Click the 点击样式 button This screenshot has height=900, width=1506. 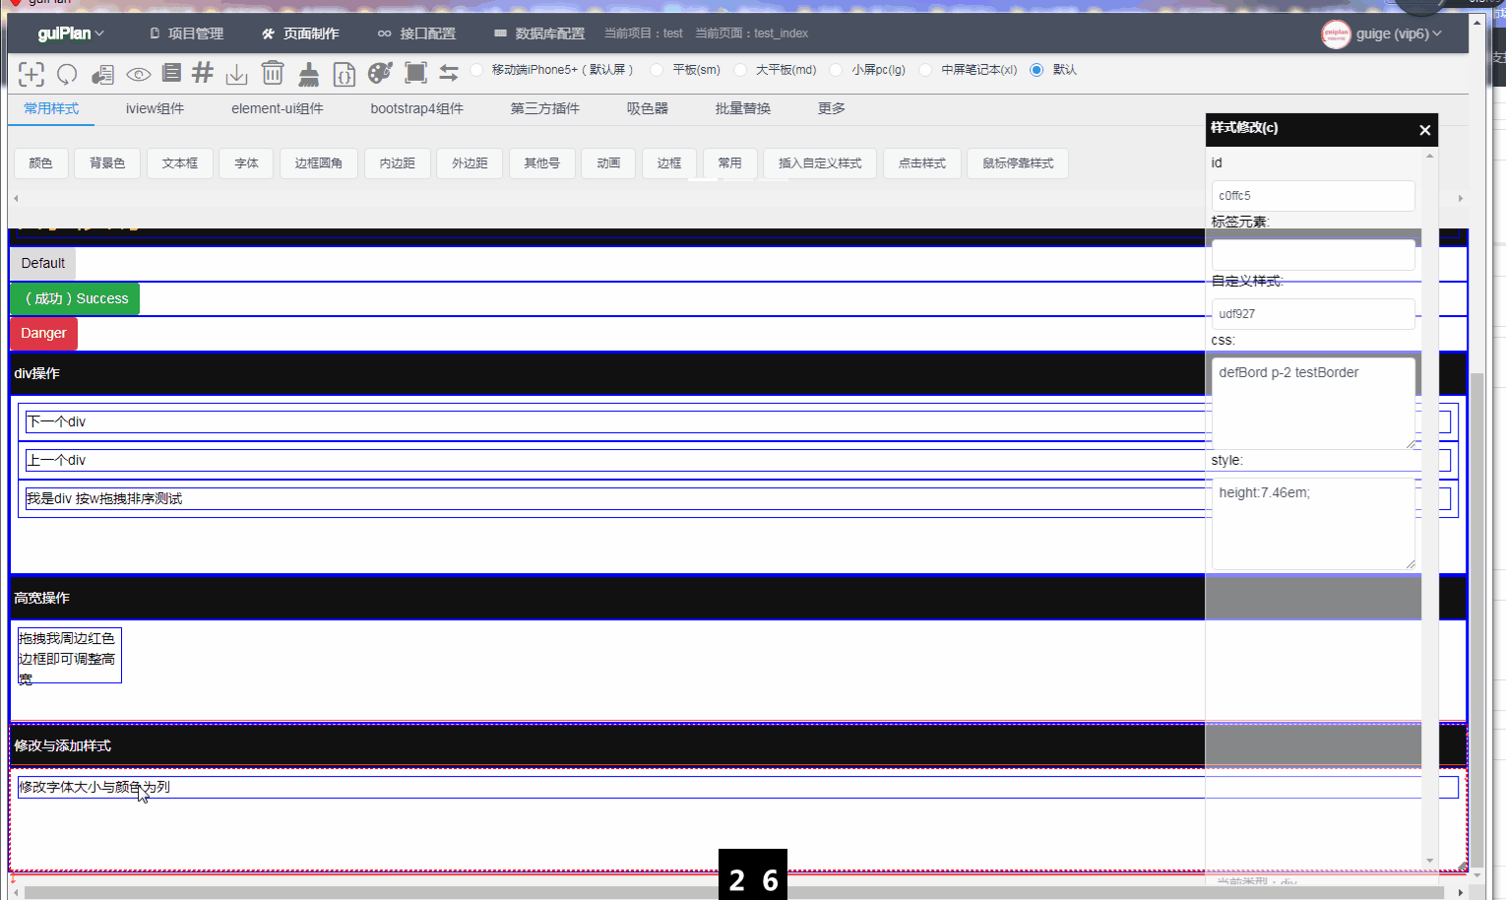pyautogui.click(x=922, y=163)
